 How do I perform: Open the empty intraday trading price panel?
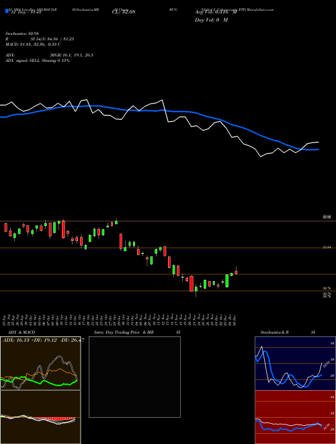[x=134, y=377]
